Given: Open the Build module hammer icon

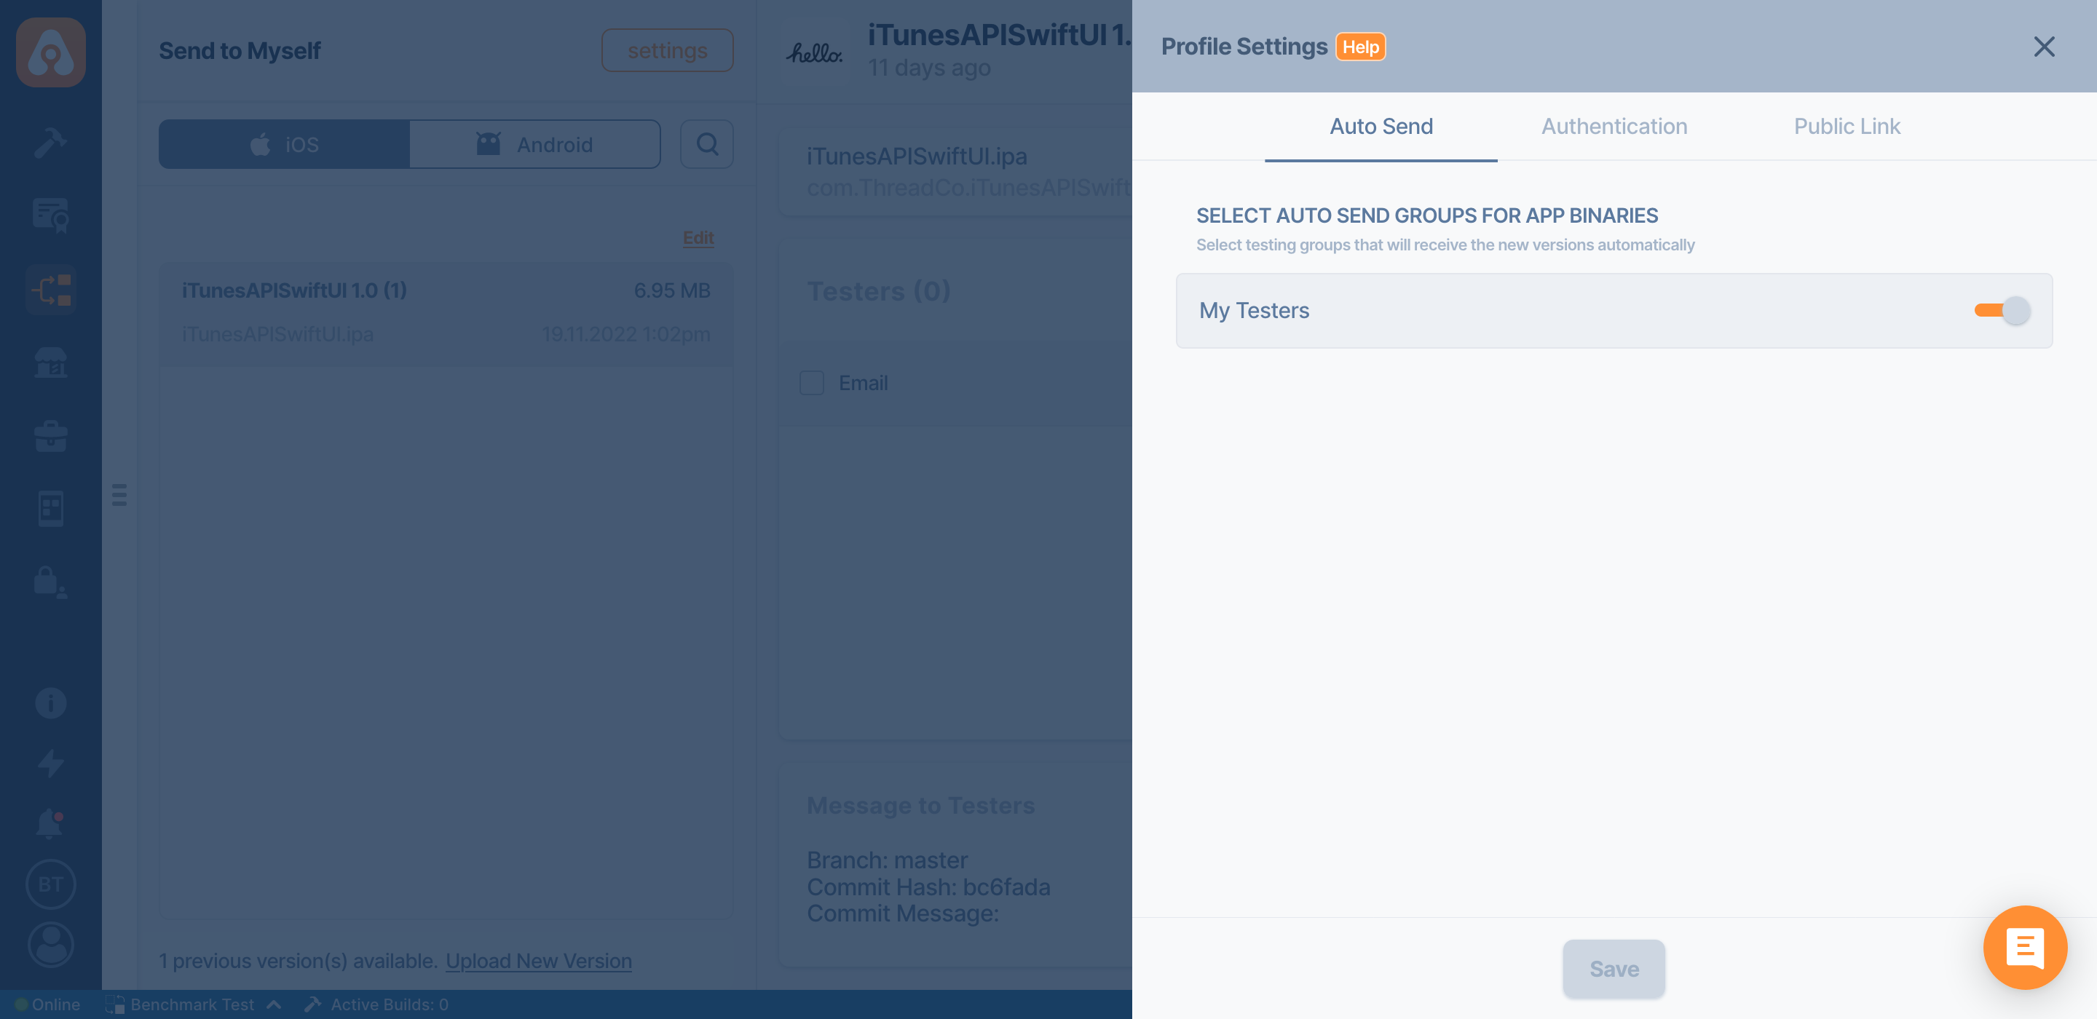Looking at the screenshot, I should (x=50, y=142).
